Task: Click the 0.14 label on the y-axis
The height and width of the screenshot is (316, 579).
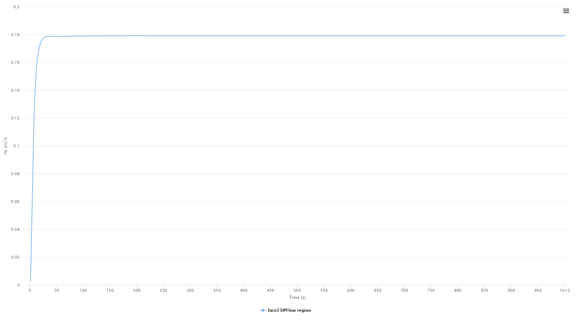Action: pos(15,90)
